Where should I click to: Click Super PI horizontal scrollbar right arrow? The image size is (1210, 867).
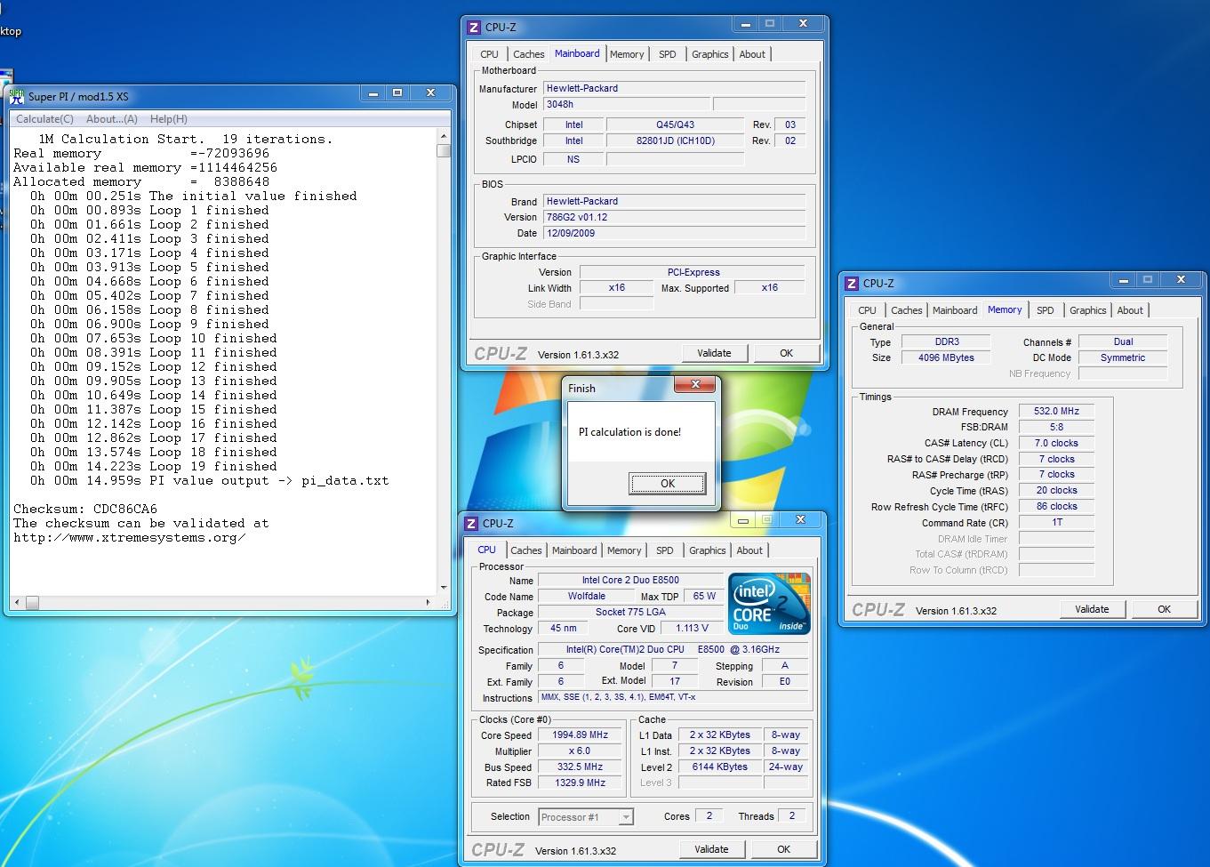click(429, 603)
